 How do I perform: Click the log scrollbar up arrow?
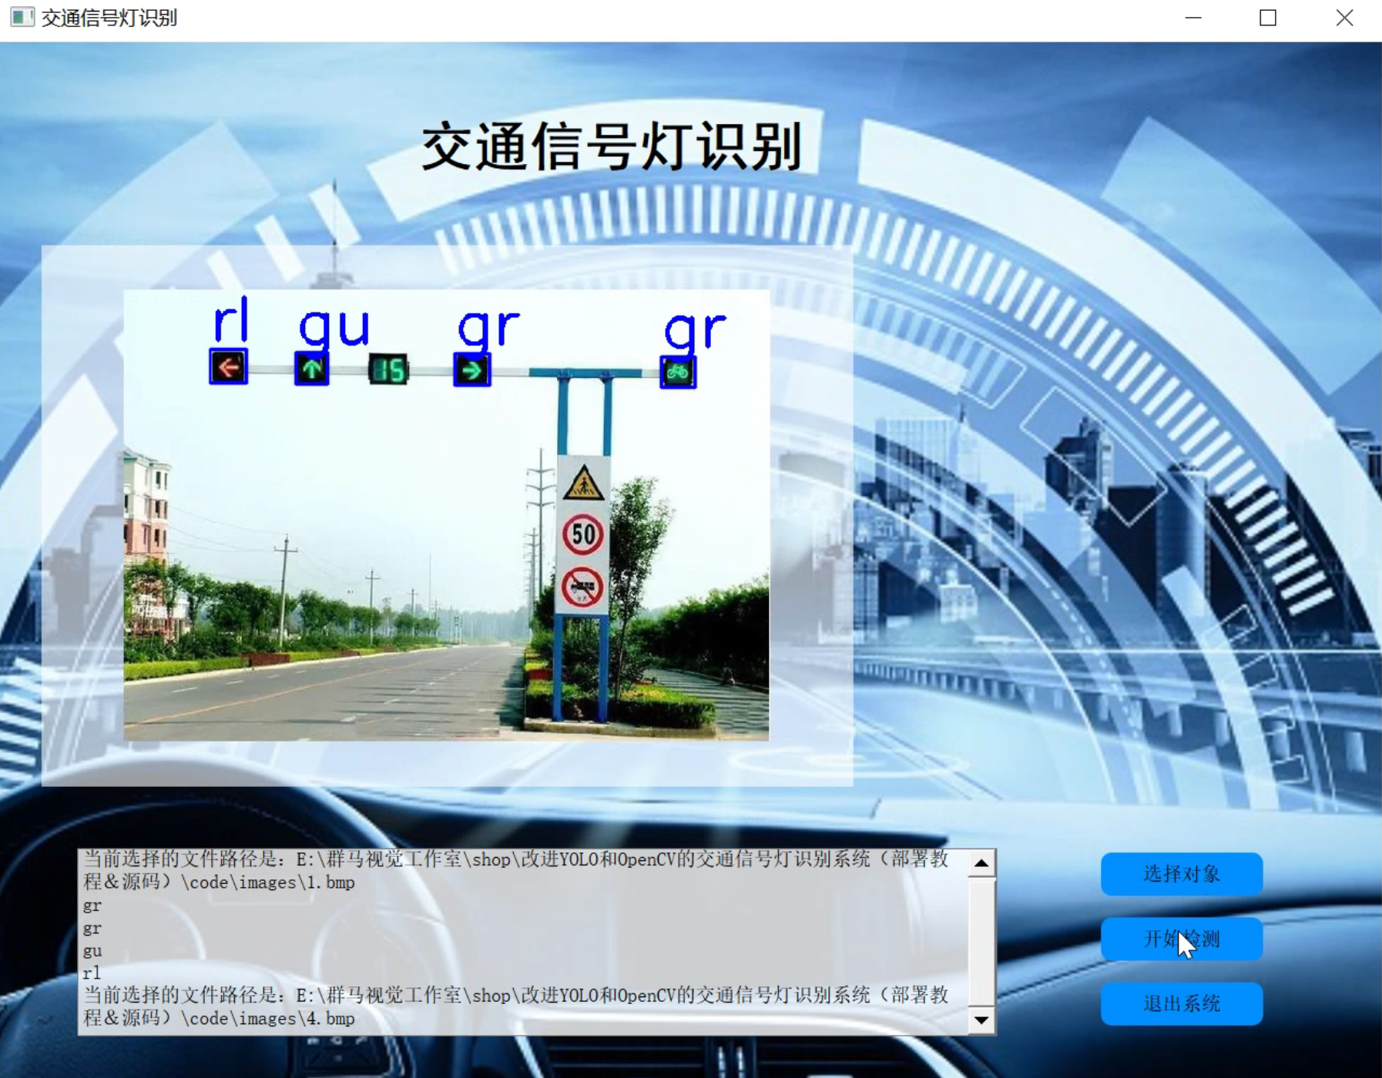(981, 863)
